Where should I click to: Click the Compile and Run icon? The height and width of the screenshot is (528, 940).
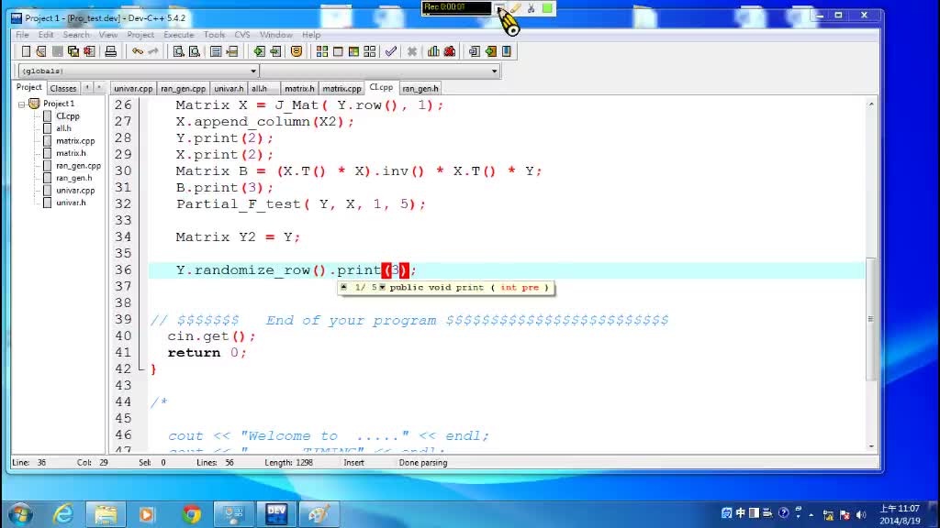353,51
